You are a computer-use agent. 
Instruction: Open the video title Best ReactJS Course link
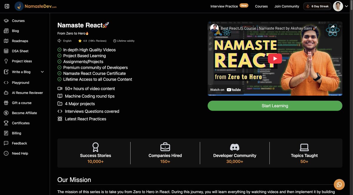269,28
